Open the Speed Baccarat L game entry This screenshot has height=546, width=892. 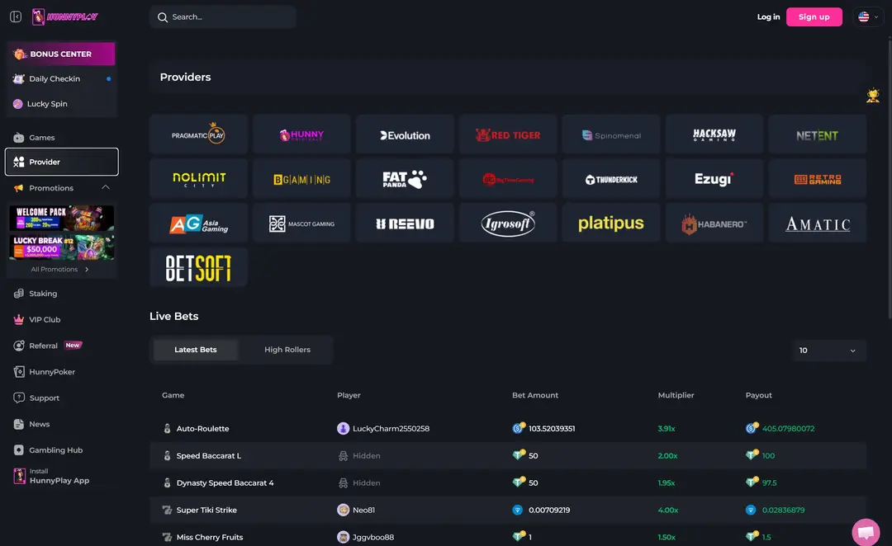pos(209,455)
